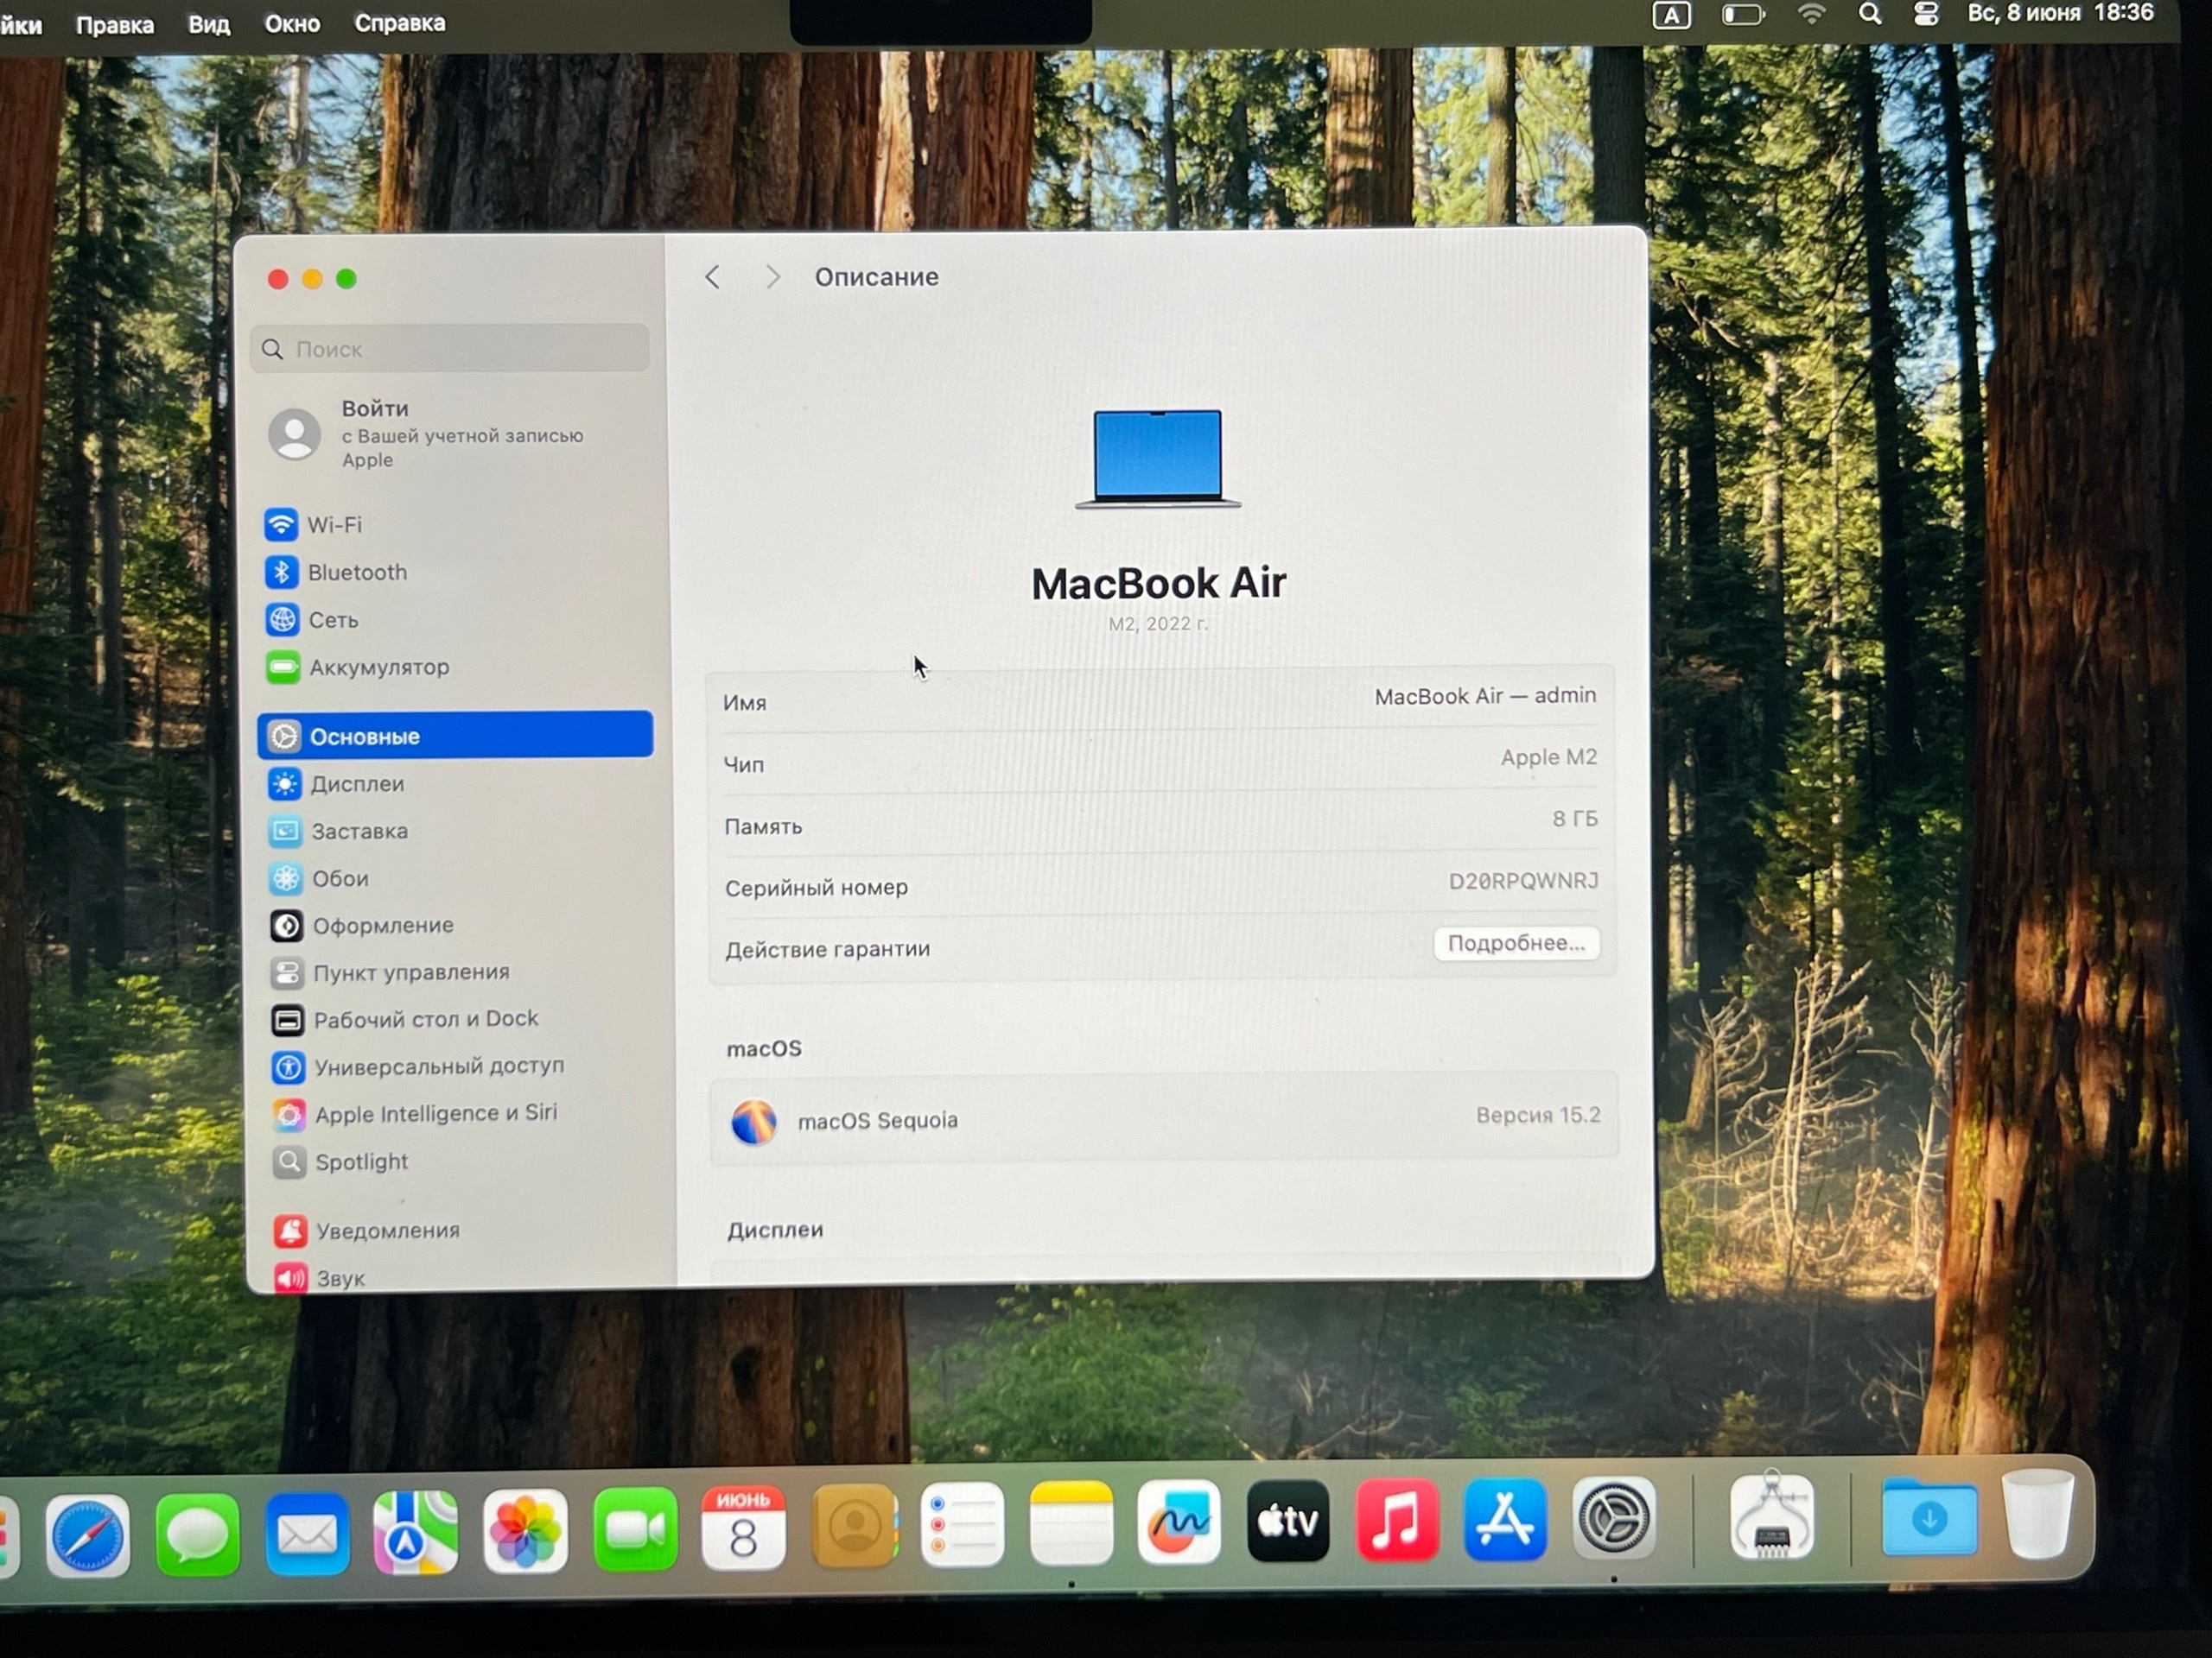The height and width of the screenshot is (1658, 2212).
Task: Launch Photos from the Dock
Action: click(x=526, y=1530)
